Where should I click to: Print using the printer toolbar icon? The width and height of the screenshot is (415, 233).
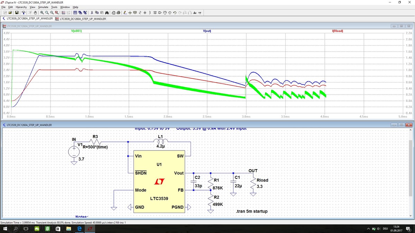118,13
